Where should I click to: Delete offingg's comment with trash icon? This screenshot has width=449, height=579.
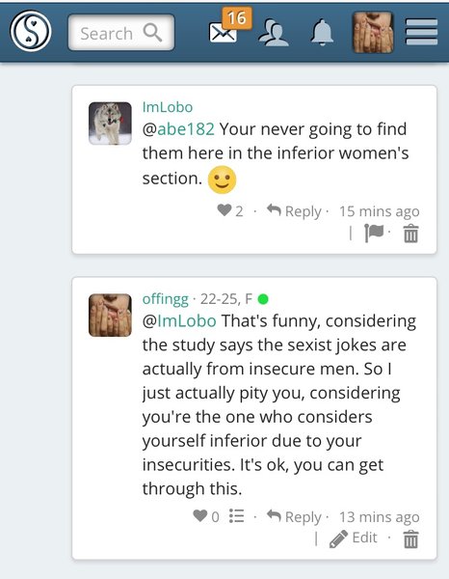[x=411, y=539]
